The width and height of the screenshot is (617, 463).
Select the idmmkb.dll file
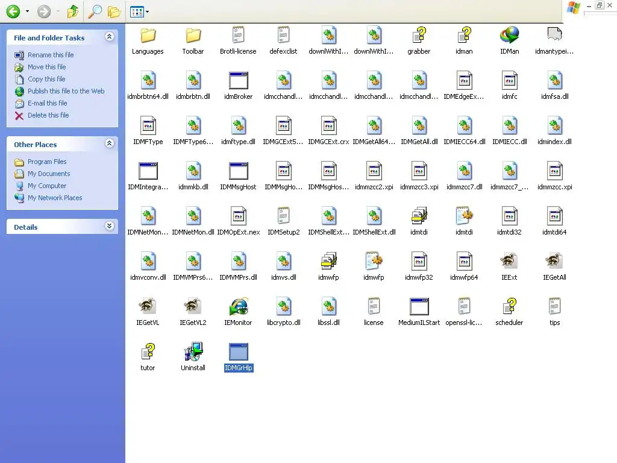point(193,177)
